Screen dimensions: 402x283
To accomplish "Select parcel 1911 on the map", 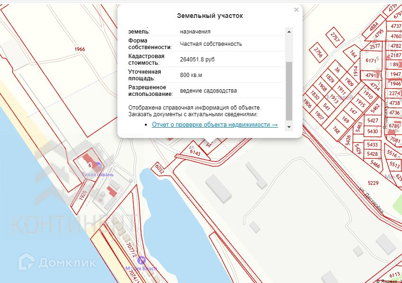I will (x=342, y=89).
